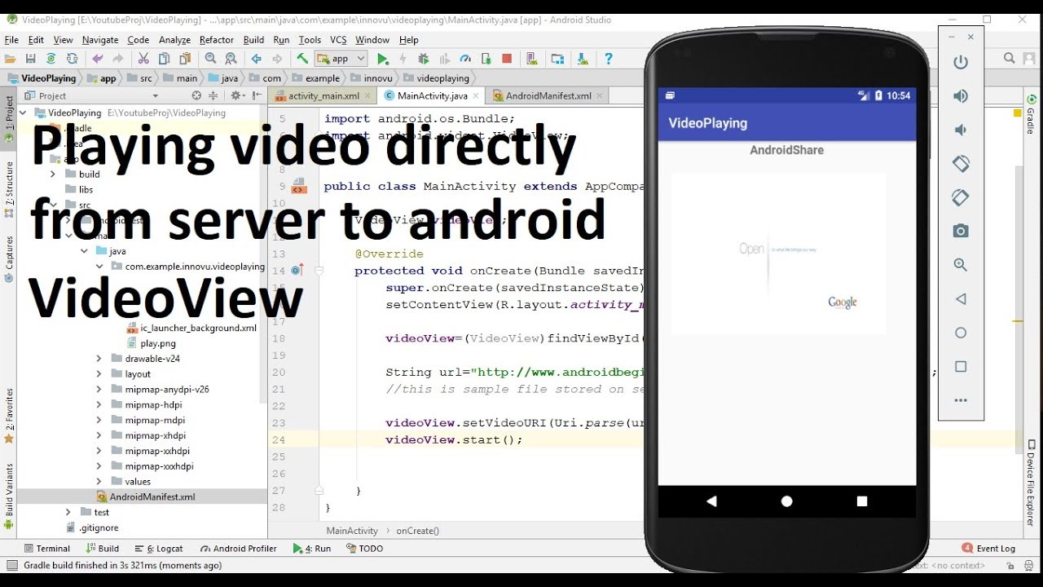
Task: Toggle the 6: Logcat tool window
Action: click(160, 549)
